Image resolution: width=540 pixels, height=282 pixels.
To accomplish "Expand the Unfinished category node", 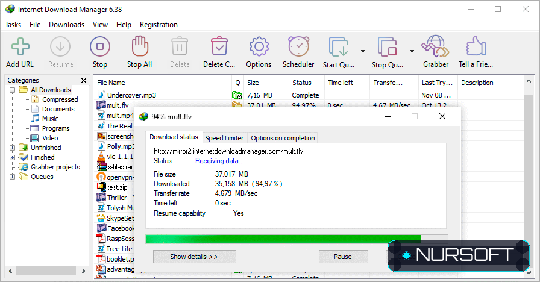I will click(13, 148).
